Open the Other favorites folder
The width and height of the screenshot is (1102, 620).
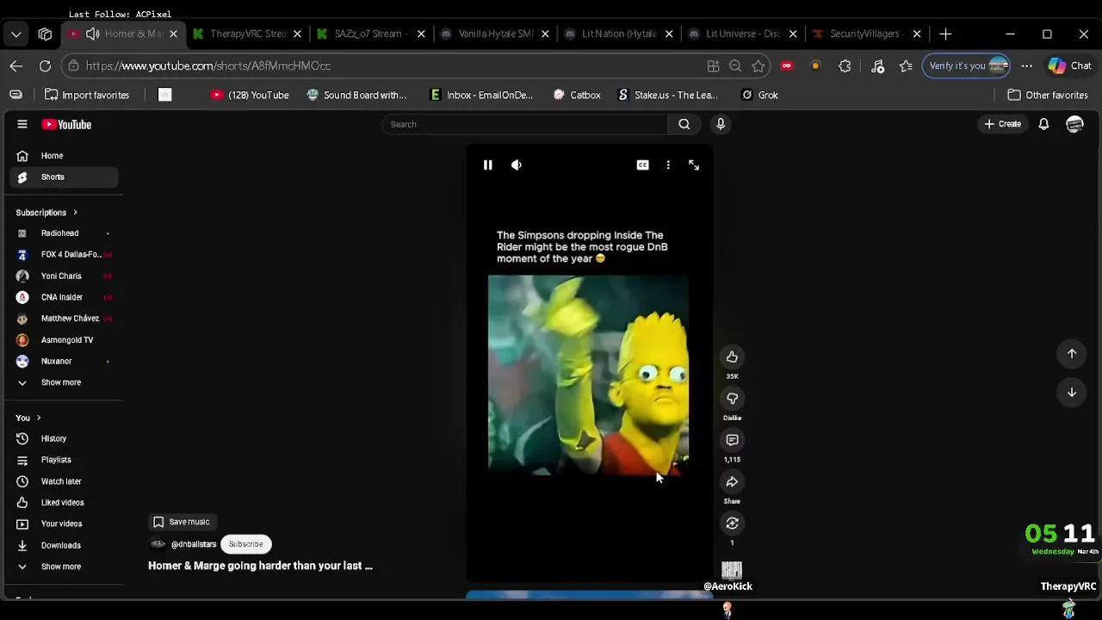[1048, 95]
